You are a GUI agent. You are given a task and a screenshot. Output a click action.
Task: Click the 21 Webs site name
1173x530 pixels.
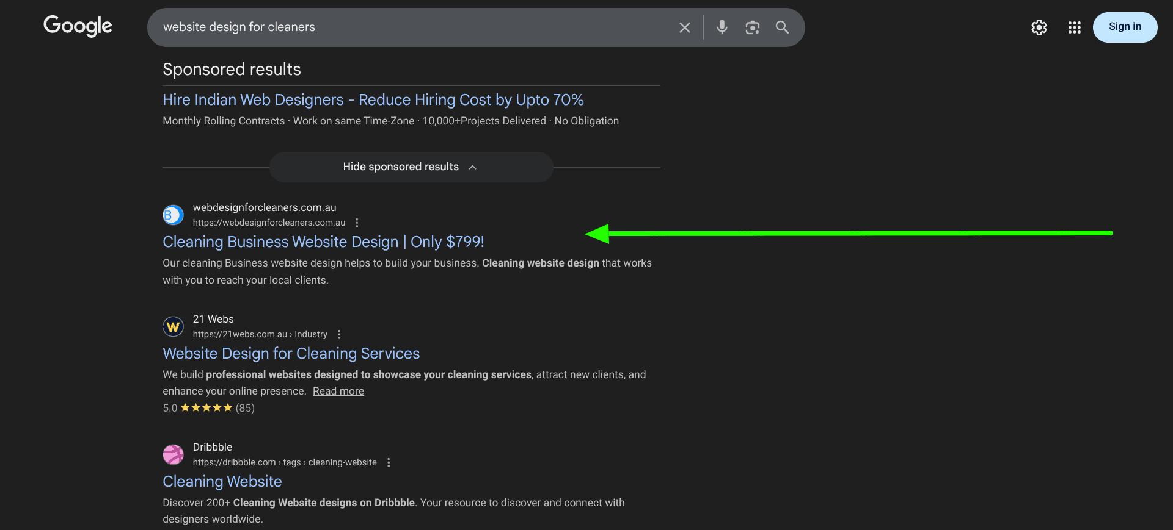click(213, 319)
